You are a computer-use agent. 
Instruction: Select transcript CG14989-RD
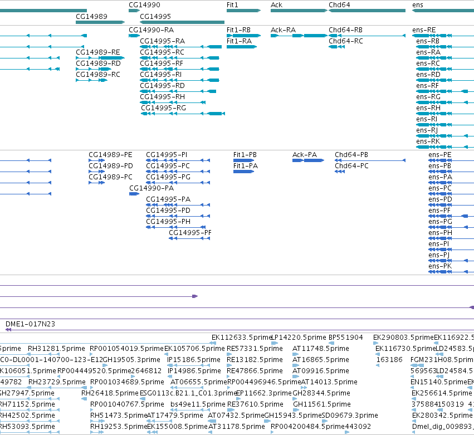[x=94, y=69]
